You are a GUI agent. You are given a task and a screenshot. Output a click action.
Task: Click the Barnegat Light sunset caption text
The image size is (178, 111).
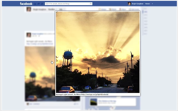click(x=82, y=94)
